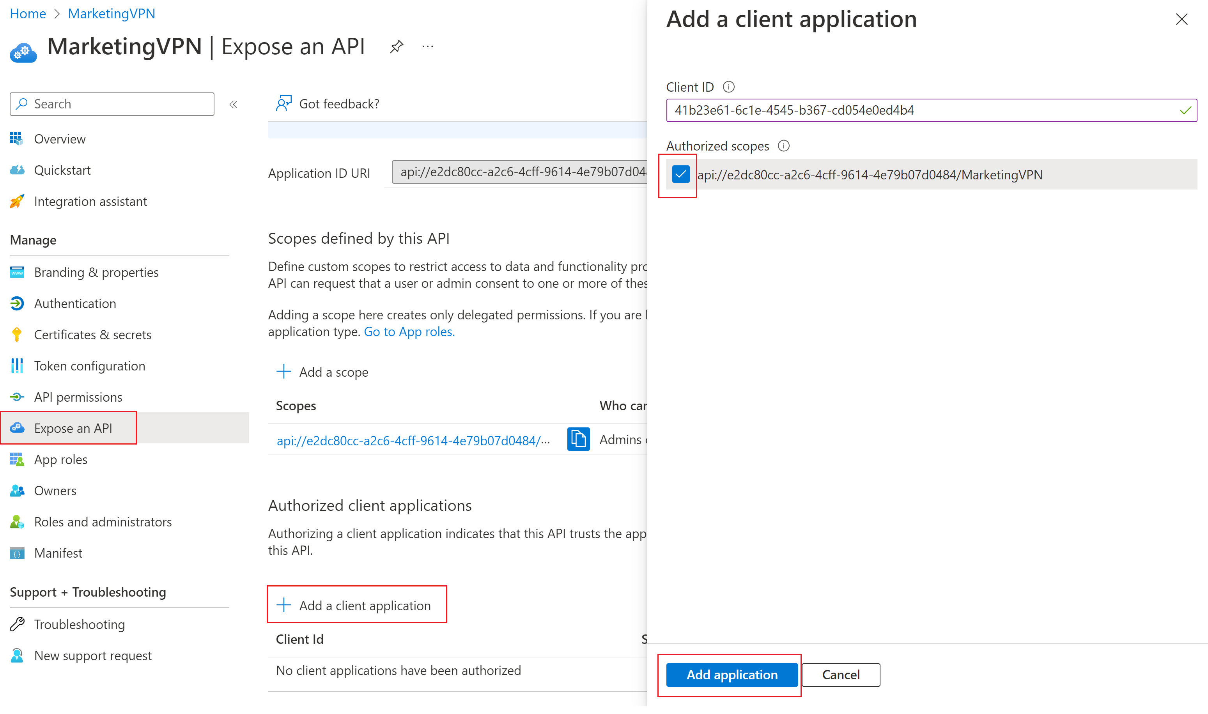
Task: Open Integration assistant page
Action: (x=90, y=202)
